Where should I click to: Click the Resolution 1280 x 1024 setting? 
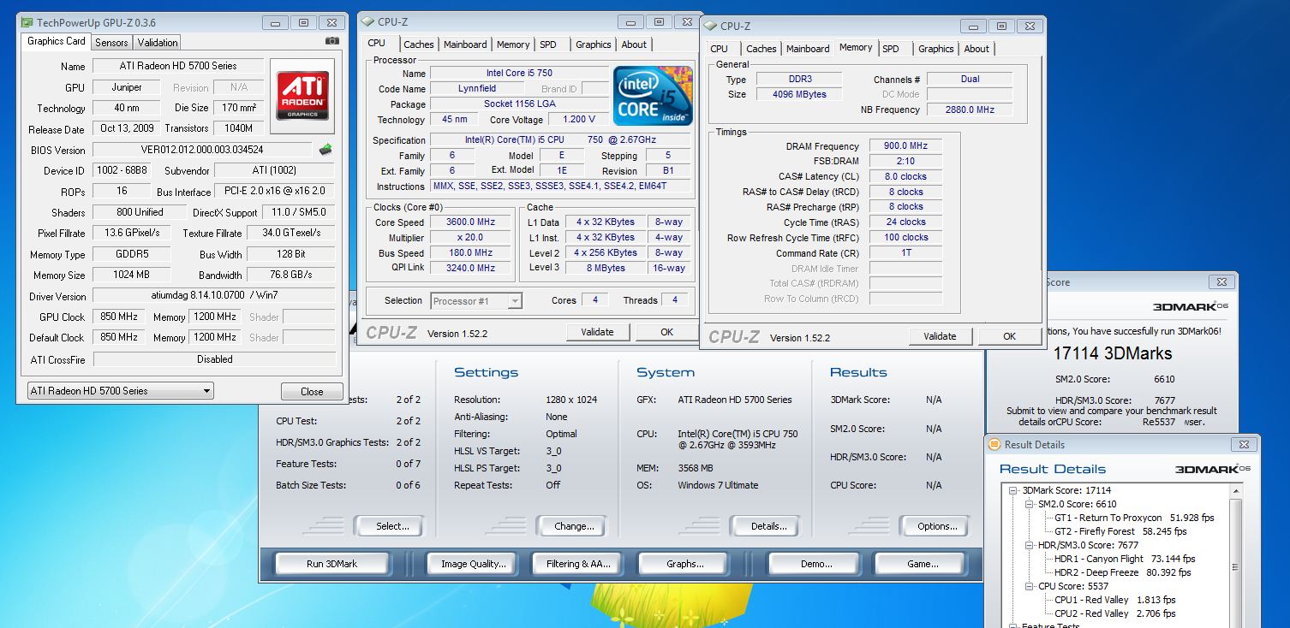click(571, 400)
